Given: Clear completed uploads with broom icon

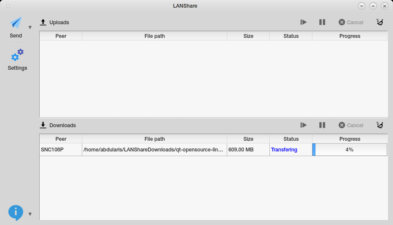Looking at the screenshot, I should [380, 22].
